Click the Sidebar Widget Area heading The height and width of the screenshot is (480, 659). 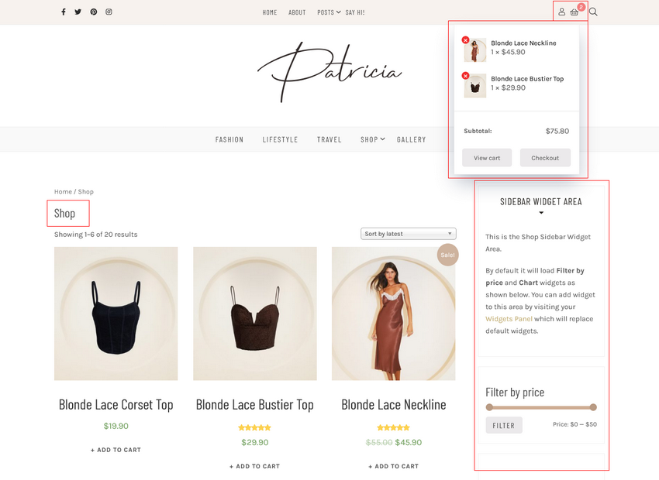point(541,202)
